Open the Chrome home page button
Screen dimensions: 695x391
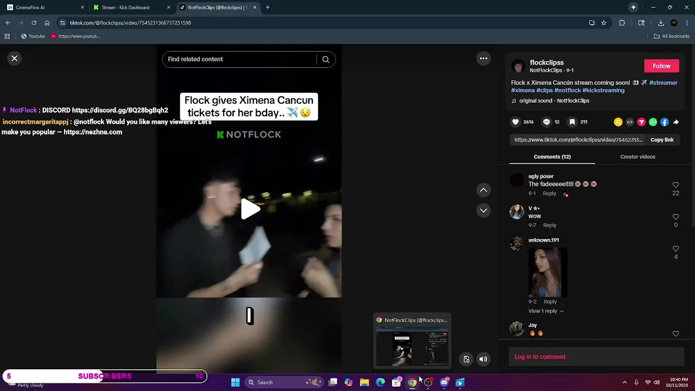pyautogui.click(x=47, y=23)
